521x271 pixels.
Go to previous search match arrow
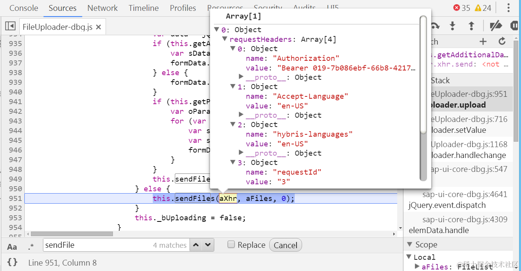coord(196,245)
